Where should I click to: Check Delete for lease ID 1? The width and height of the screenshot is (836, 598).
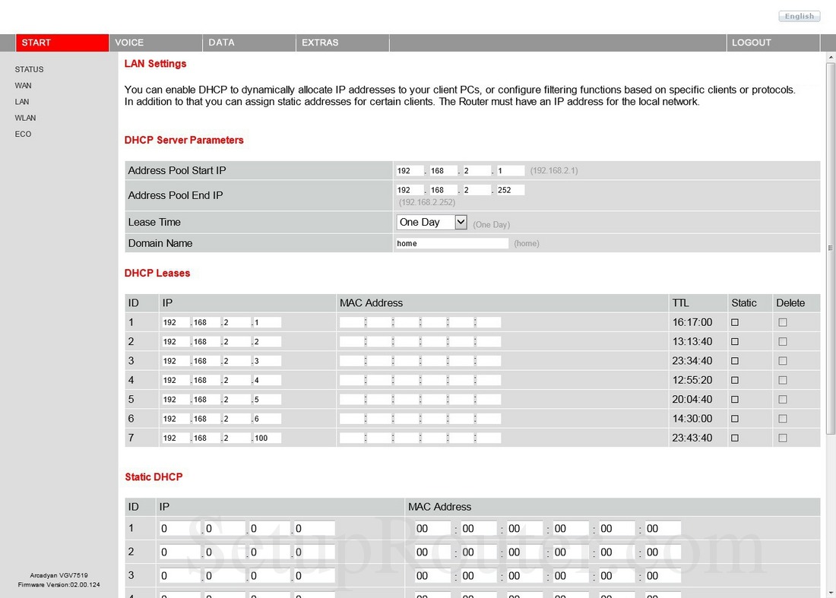pos(783,322)
